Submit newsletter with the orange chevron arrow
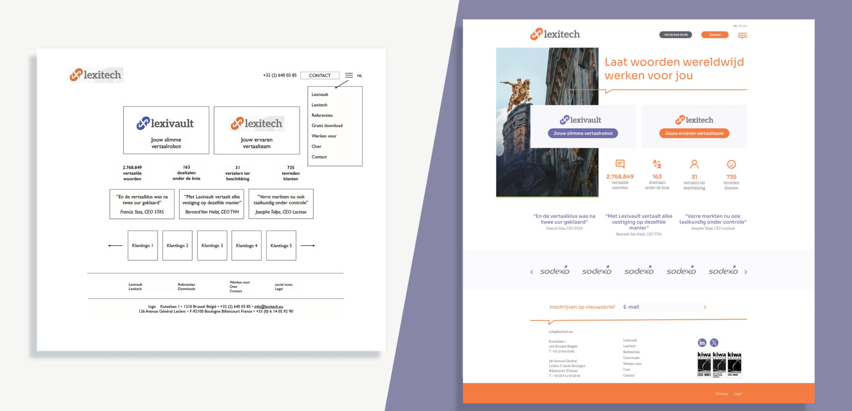The height and width of the screenshot is (411, 852). click(705, 308)
